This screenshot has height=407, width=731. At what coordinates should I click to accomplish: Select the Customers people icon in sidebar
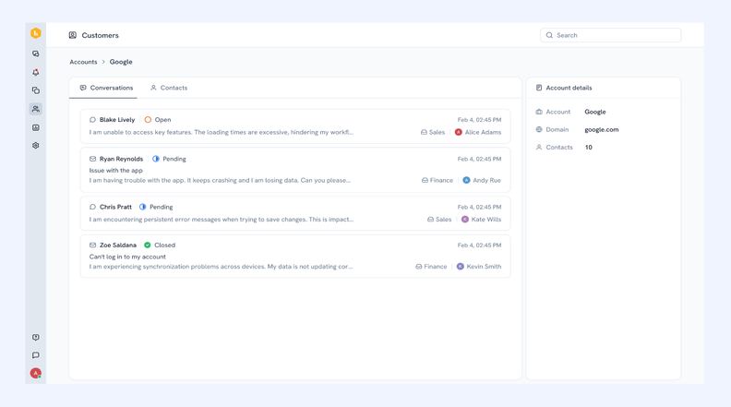pos(35,109)
